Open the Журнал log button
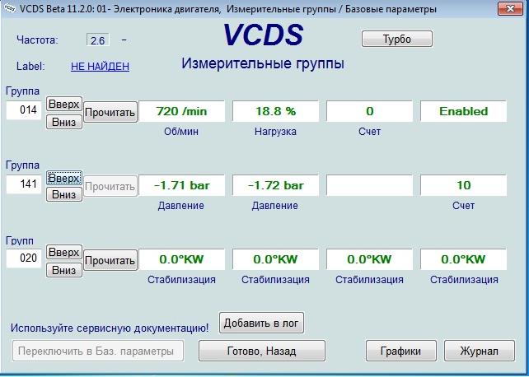Screen dimensions: 529x377 coord(479,351)
